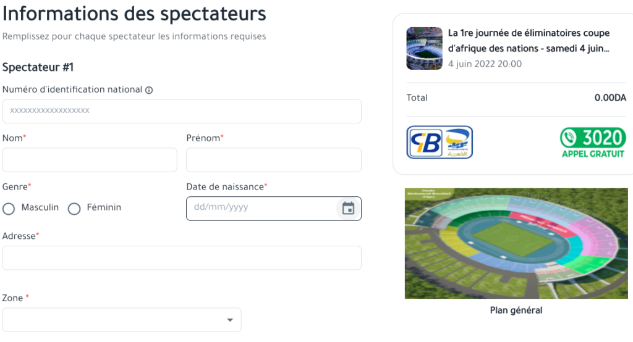Click the Nom text field

[x=90, y=160]
